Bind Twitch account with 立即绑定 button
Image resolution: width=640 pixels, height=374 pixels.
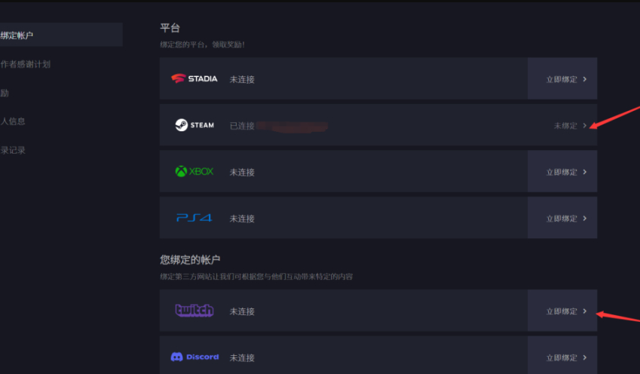tap(562, 311)
